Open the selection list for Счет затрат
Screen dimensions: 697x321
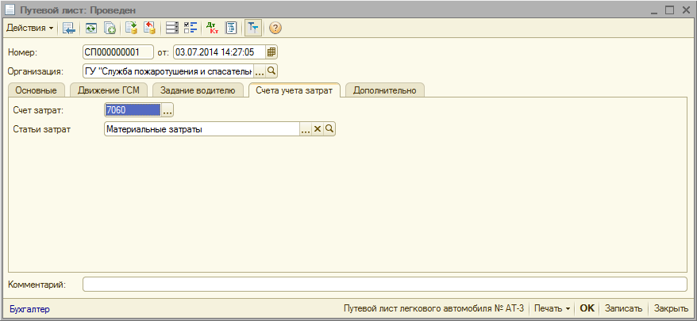[x=167, y=111]
